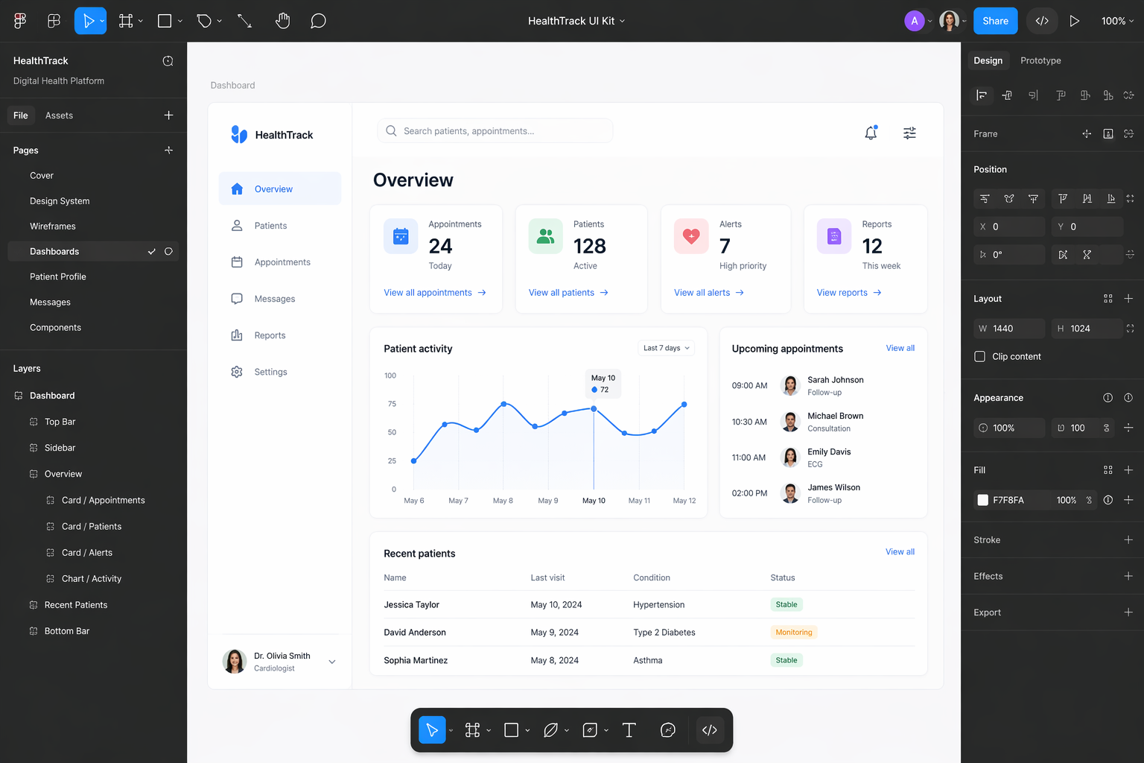Switch to the Prototype tab

pos(1040,60)
